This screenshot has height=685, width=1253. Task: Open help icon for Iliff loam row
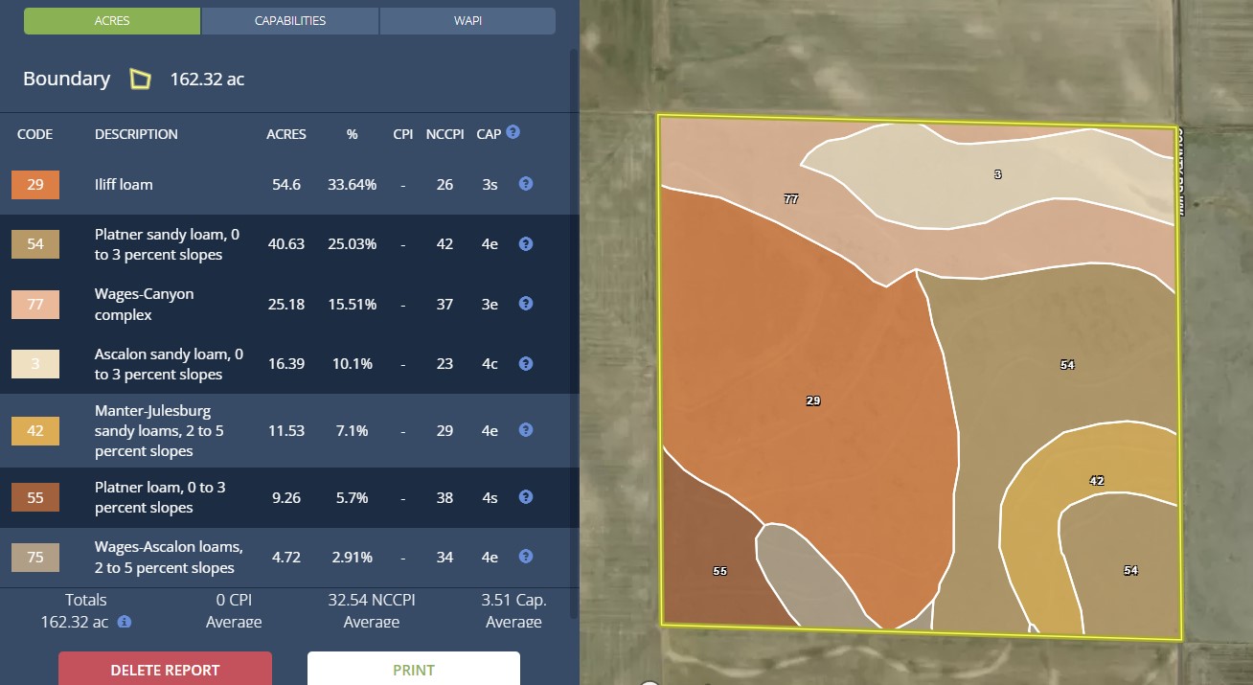pyautogui.click(x=525, y=183)
